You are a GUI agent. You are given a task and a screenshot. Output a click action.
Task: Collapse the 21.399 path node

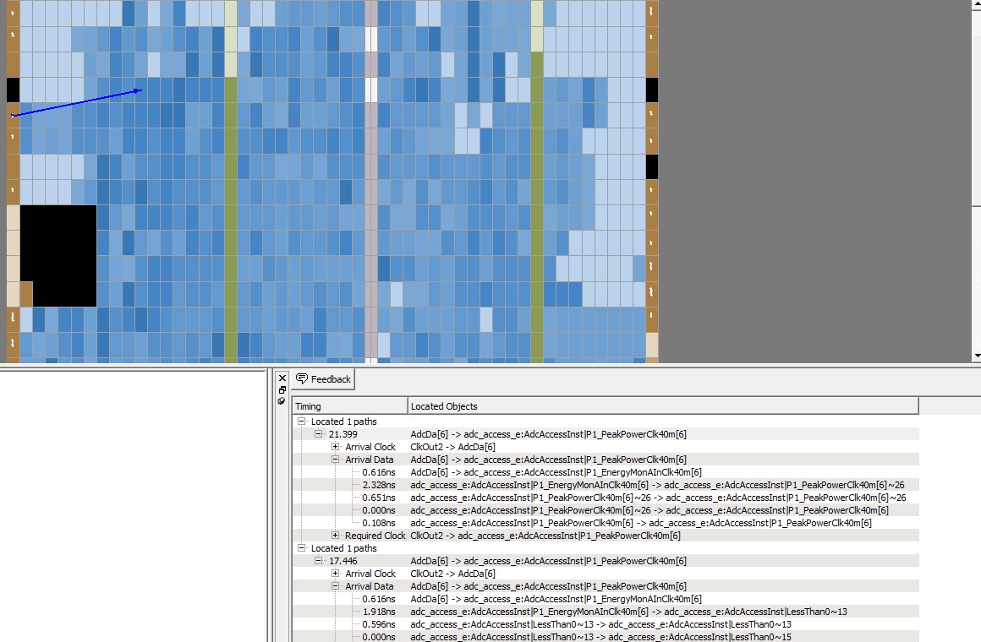coord(319,434)
